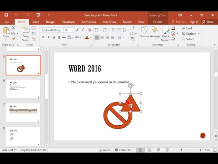
Task: Justify the text alignment
Action: click(113, 37)
